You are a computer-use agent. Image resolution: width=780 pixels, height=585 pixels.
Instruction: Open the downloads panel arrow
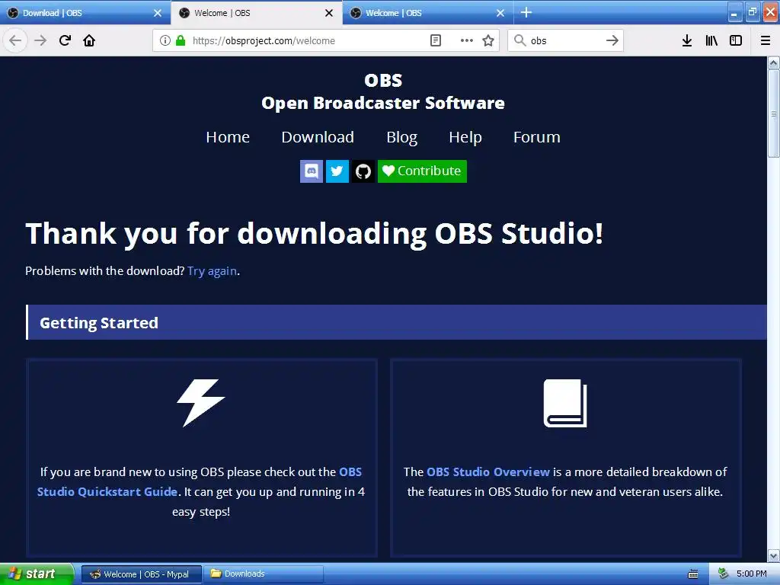point(686,40)
